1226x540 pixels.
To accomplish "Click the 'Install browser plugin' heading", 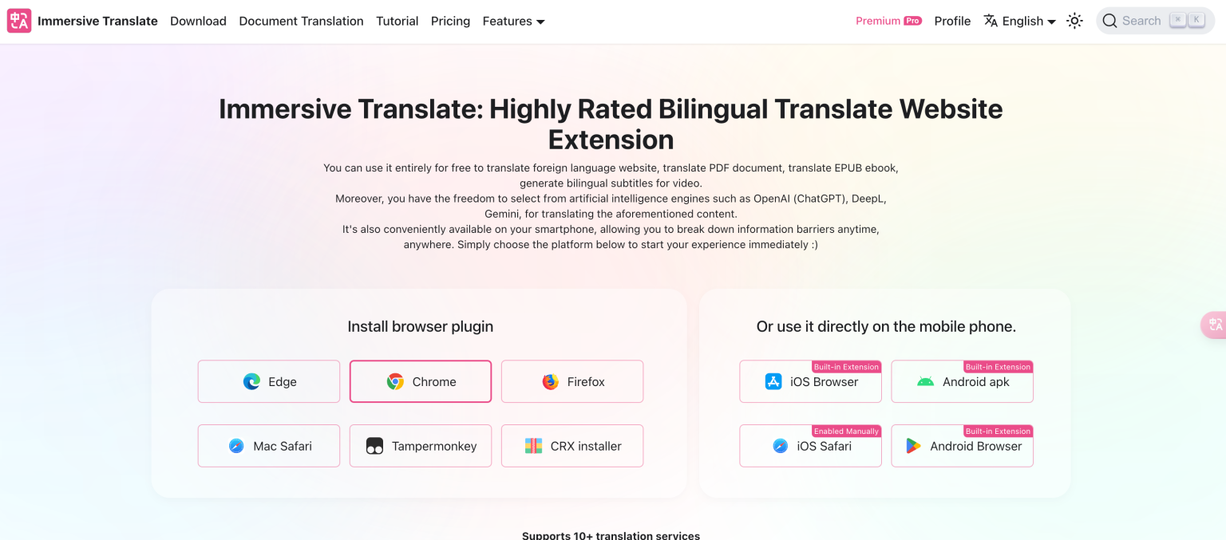I will (x=420, y=326).
